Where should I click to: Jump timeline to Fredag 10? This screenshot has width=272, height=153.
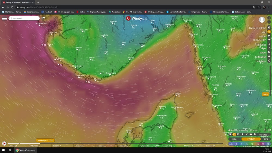pos(123,146)
